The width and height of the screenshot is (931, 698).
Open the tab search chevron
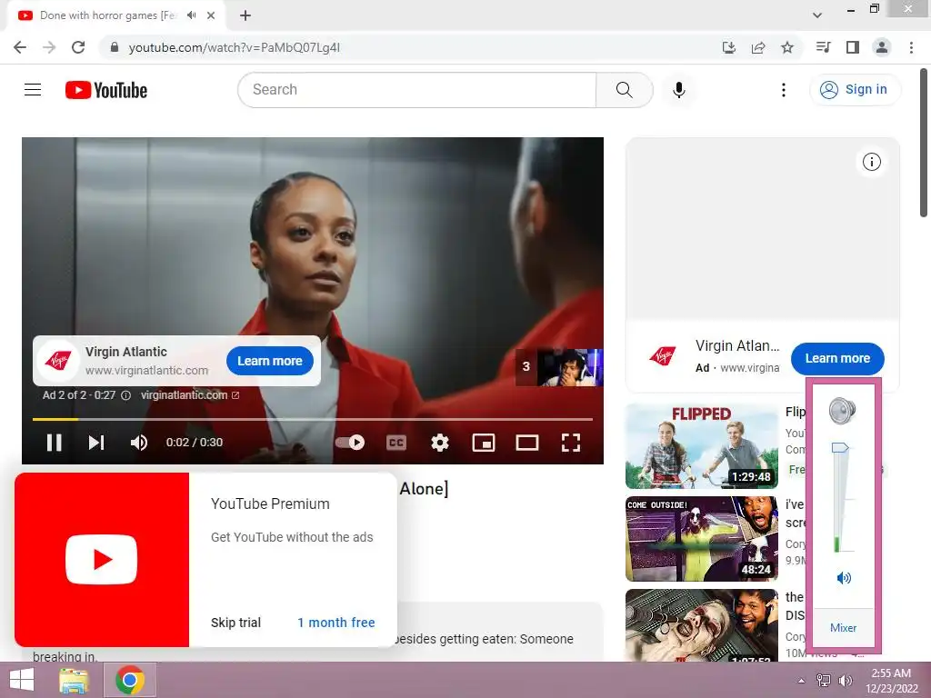(817, 15)
